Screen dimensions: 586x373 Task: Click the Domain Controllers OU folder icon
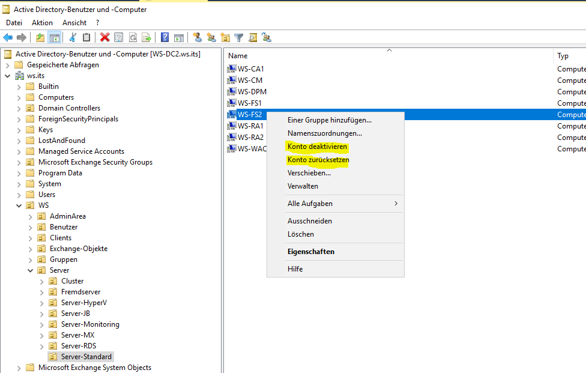[30, 108]
